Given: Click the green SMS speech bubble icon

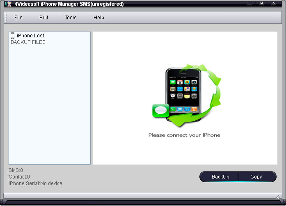Looking at the screenshot, I should (x=160, y=110).
